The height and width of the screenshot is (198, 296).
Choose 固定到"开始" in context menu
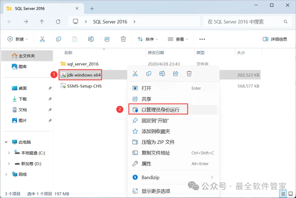(173, 121)
